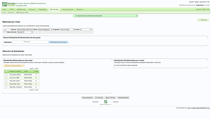This screenshot has height=119, width=211.
Task: Open the Adiestramientos button
Action: [x=123, y=98]
